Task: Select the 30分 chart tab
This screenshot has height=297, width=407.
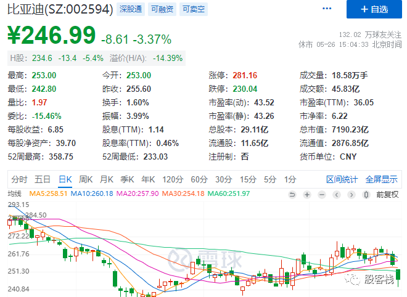Action: [x=224, y=179]
